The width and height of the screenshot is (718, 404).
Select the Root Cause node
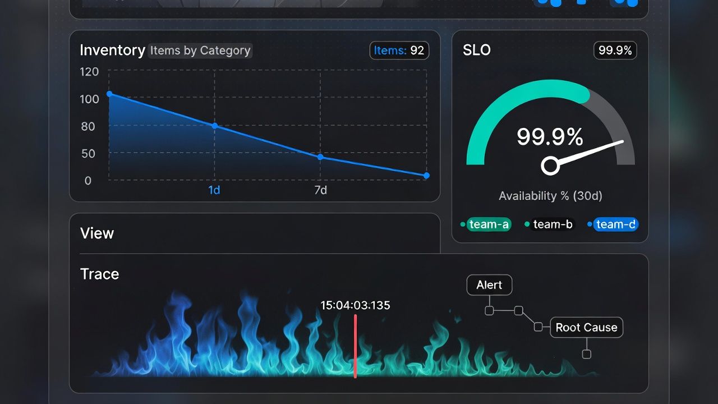tap(587, 327)
